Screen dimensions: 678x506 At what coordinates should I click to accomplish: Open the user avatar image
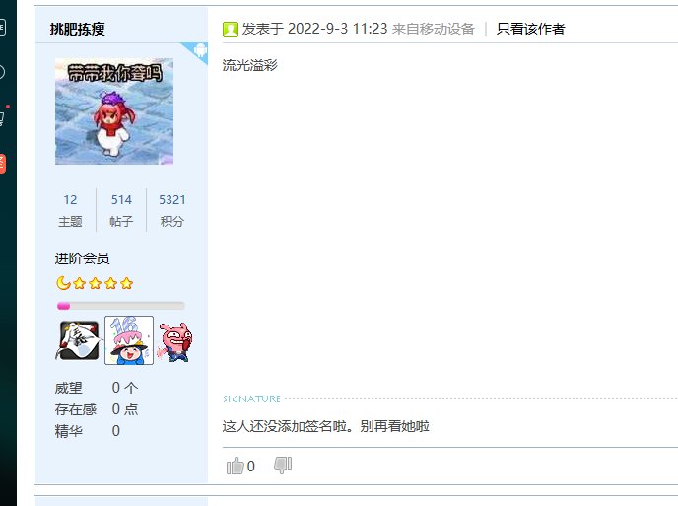114,111
